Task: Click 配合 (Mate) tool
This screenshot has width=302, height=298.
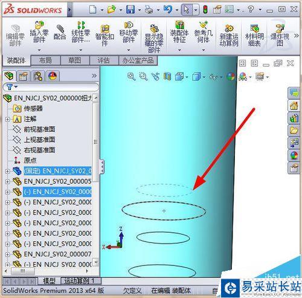Action: [60, 32]
